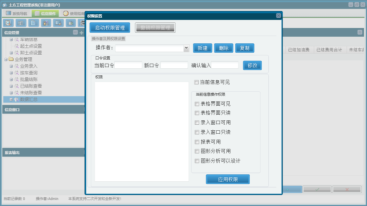
Task: Check 录入窗口可用 option
Action: click(x=197, y=123)
